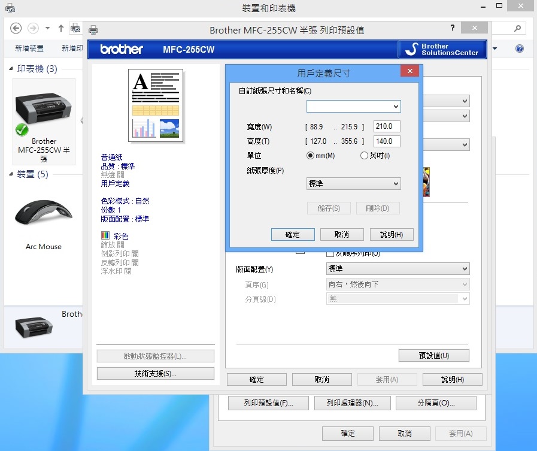Click the 寬度 width input field
This screenshot has height=451, width=537.
pos(387,126)
